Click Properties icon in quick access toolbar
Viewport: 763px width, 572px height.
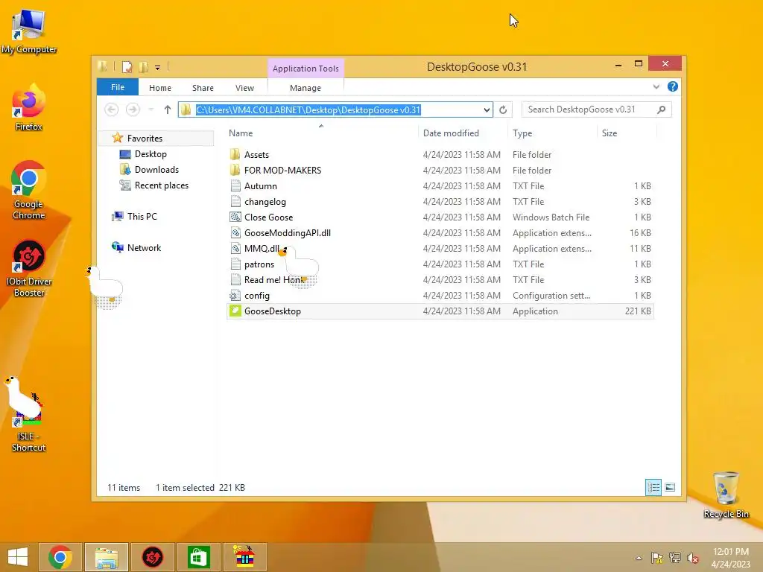tap(127, 66)
